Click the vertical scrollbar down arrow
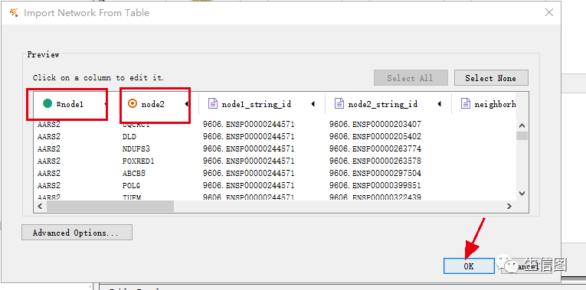 tap(522, 194)
